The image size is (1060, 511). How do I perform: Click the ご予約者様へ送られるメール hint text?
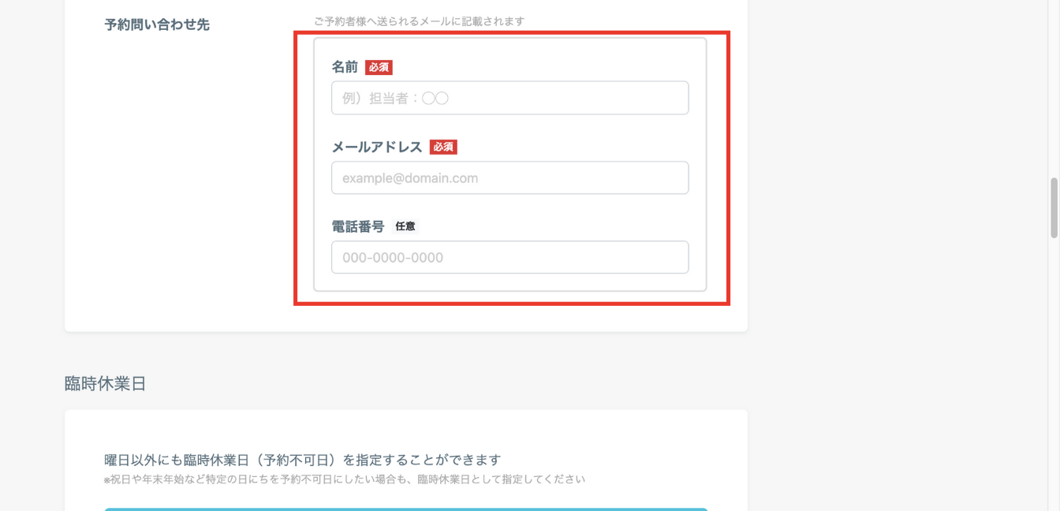(x=419, y=21)
